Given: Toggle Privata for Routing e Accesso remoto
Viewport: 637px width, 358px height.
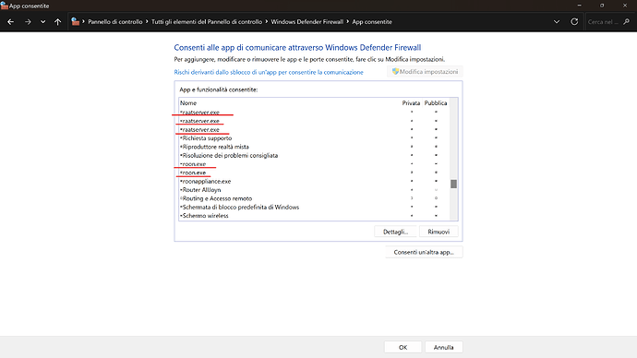Looking at the screenshot, I should pyautogui.click(x=412, y=198).
